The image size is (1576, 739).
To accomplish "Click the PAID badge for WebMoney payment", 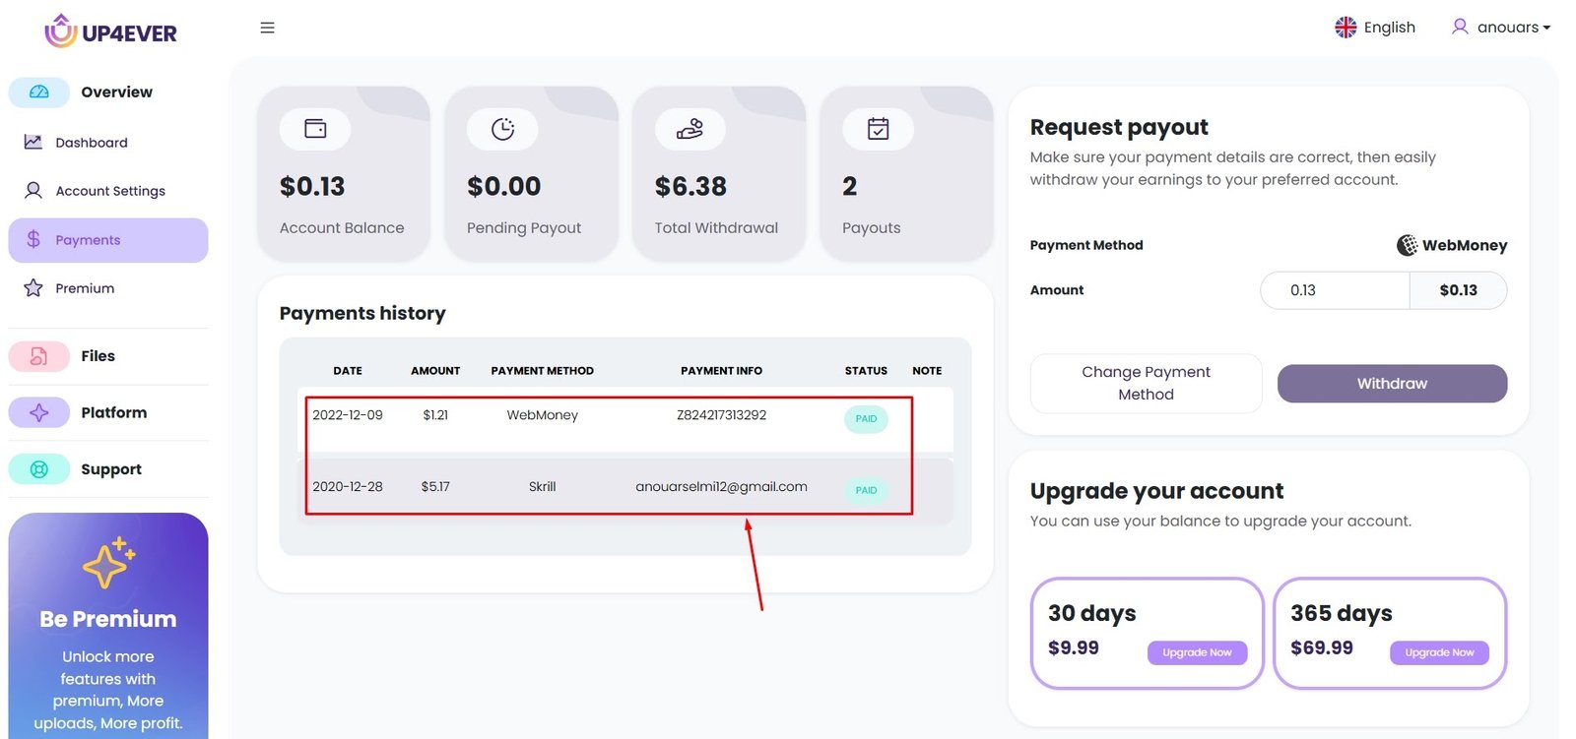I will 866,419.
